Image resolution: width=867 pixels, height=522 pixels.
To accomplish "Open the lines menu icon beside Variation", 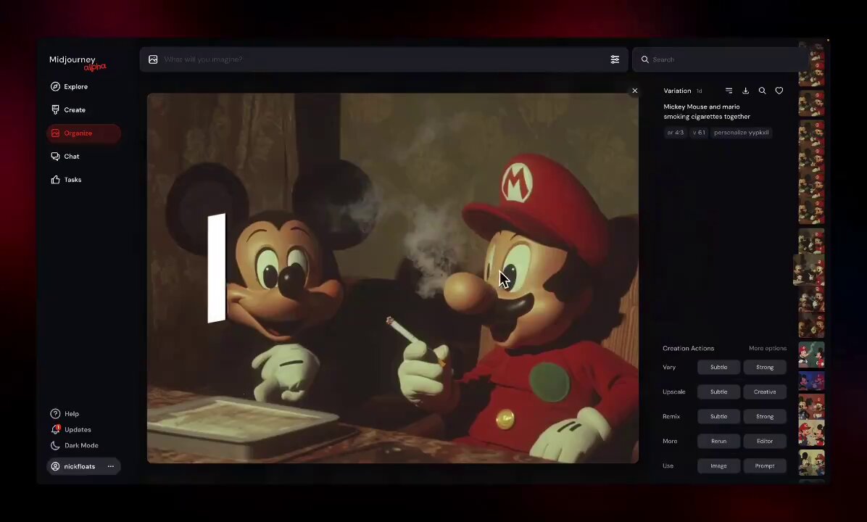I will (729, 91).
